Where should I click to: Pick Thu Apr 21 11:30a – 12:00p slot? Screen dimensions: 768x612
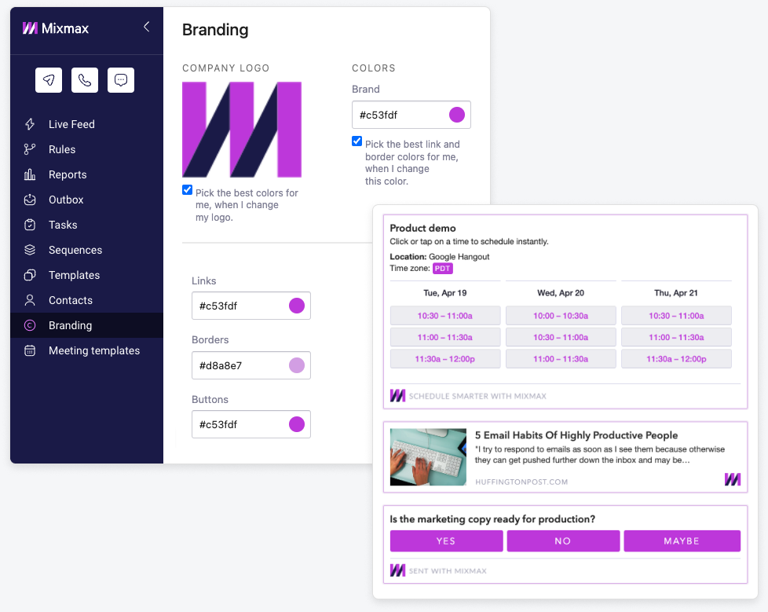[676, 359]
